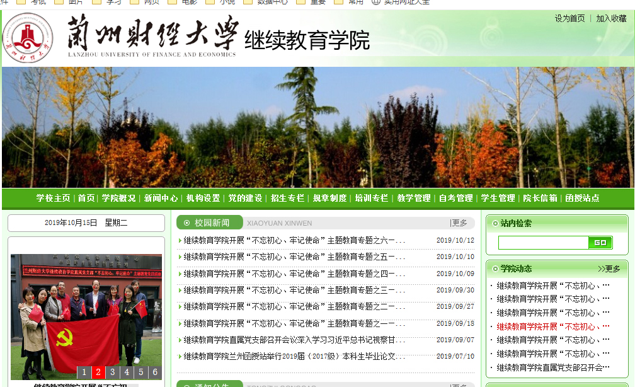The width and height of the screenshot is (635, 387).
Task: Select slide 2 in photo slideshow
Action: 98,372
